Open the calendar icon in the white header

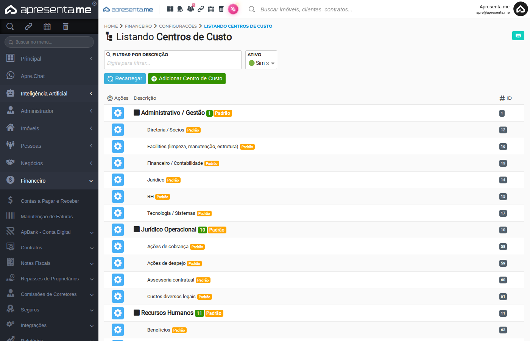211,9
